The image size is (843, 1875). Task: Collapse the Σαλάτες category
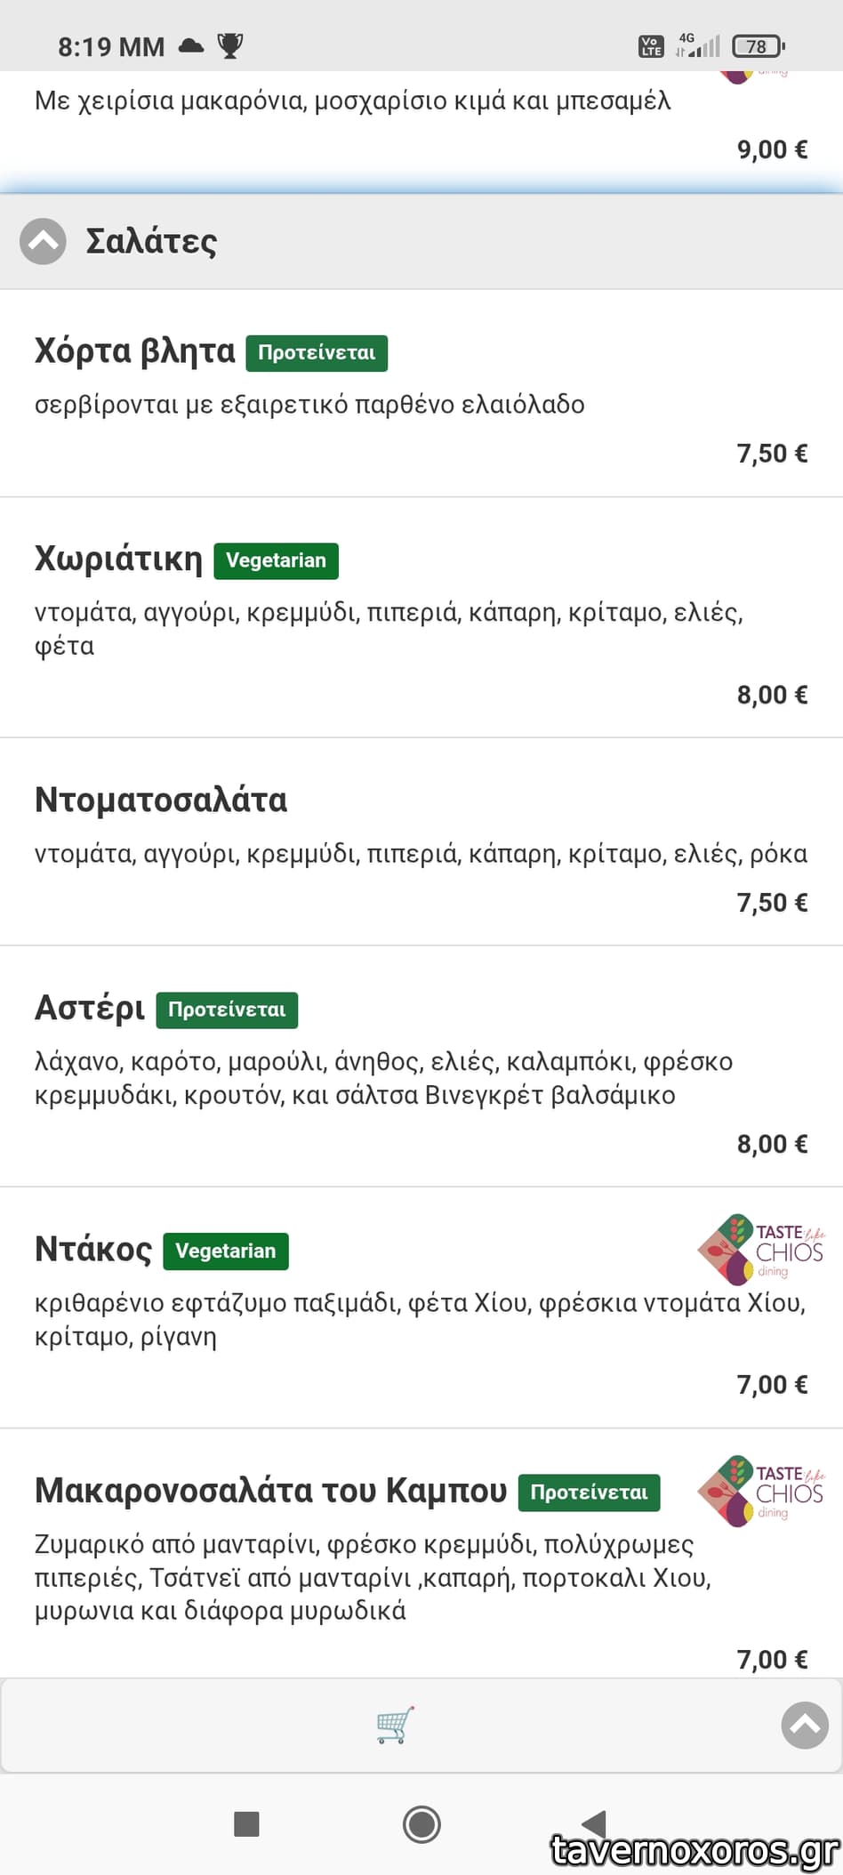[x=43, y=241]
